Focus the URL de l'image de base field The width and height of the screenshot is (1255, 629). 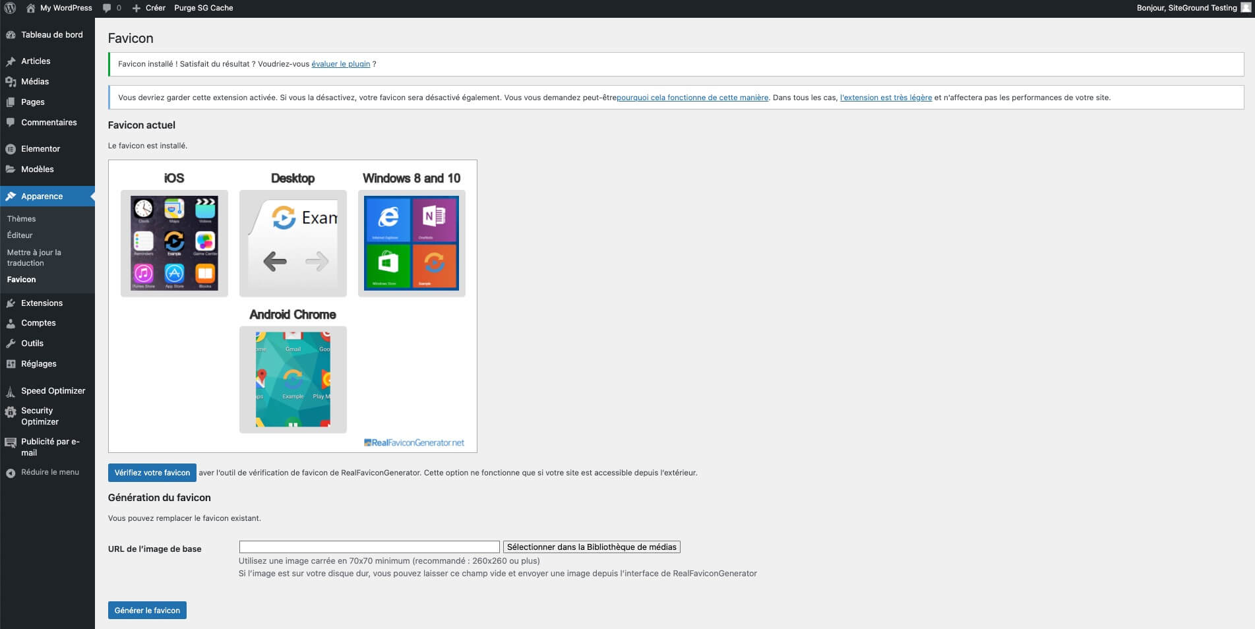pos(369,547)
